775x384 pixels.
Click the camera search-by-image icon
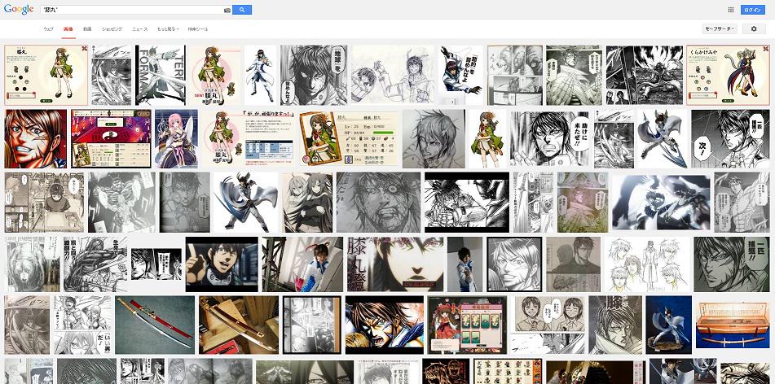click(x=227, y=10)
